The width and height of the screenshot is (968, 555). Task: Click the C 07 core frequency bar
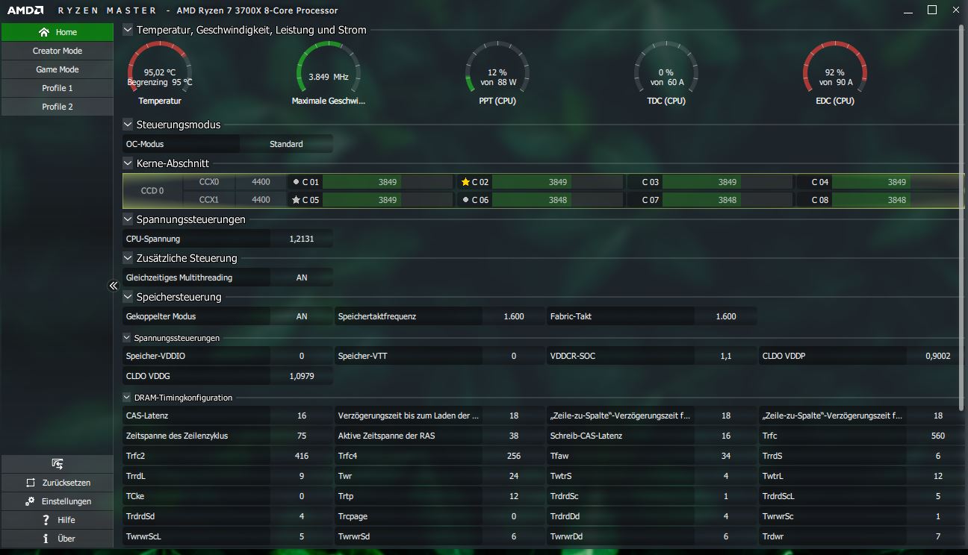(x=727, y=200)
